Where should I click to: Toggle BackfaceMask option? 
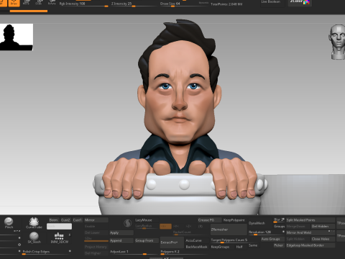point(196,247)
